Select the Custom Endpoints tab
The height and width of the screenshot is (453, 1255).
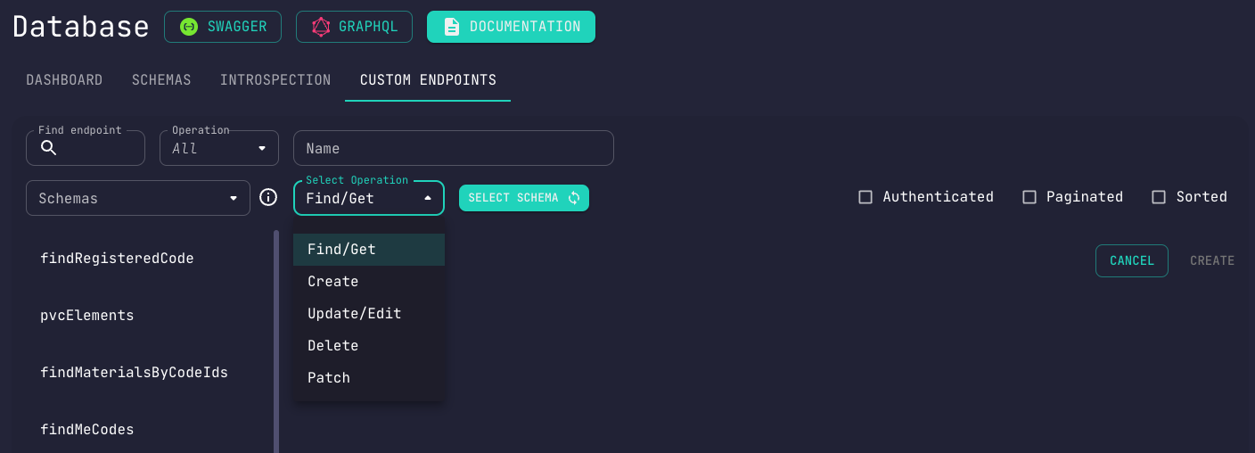pos(428,80)
